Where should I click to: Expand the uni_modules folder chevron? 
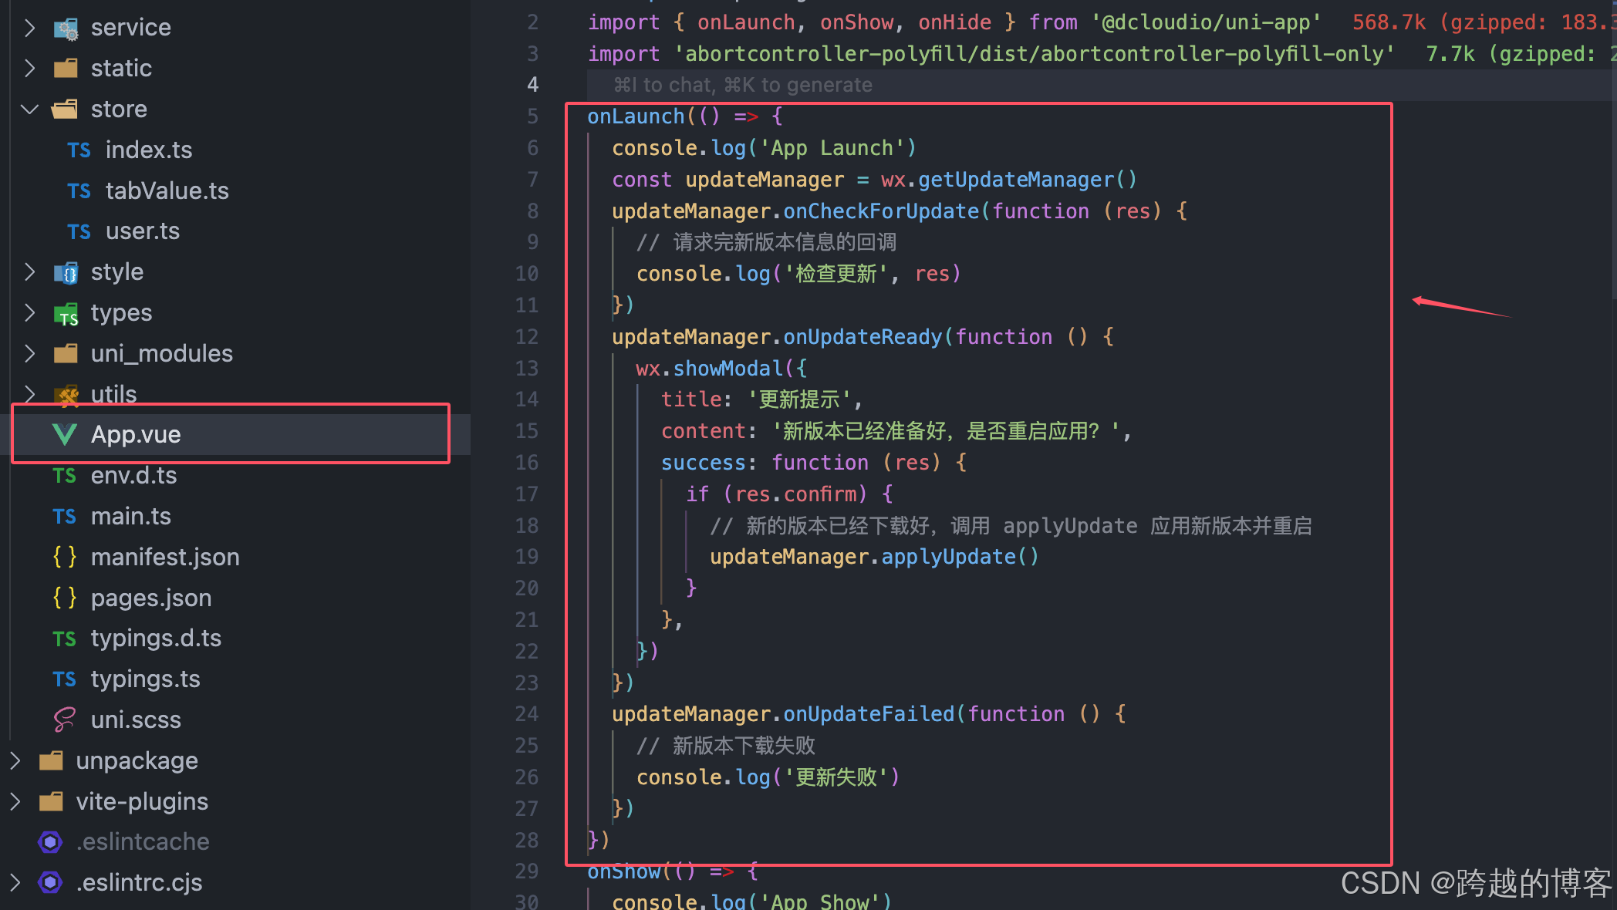click(x=29, y=354)
